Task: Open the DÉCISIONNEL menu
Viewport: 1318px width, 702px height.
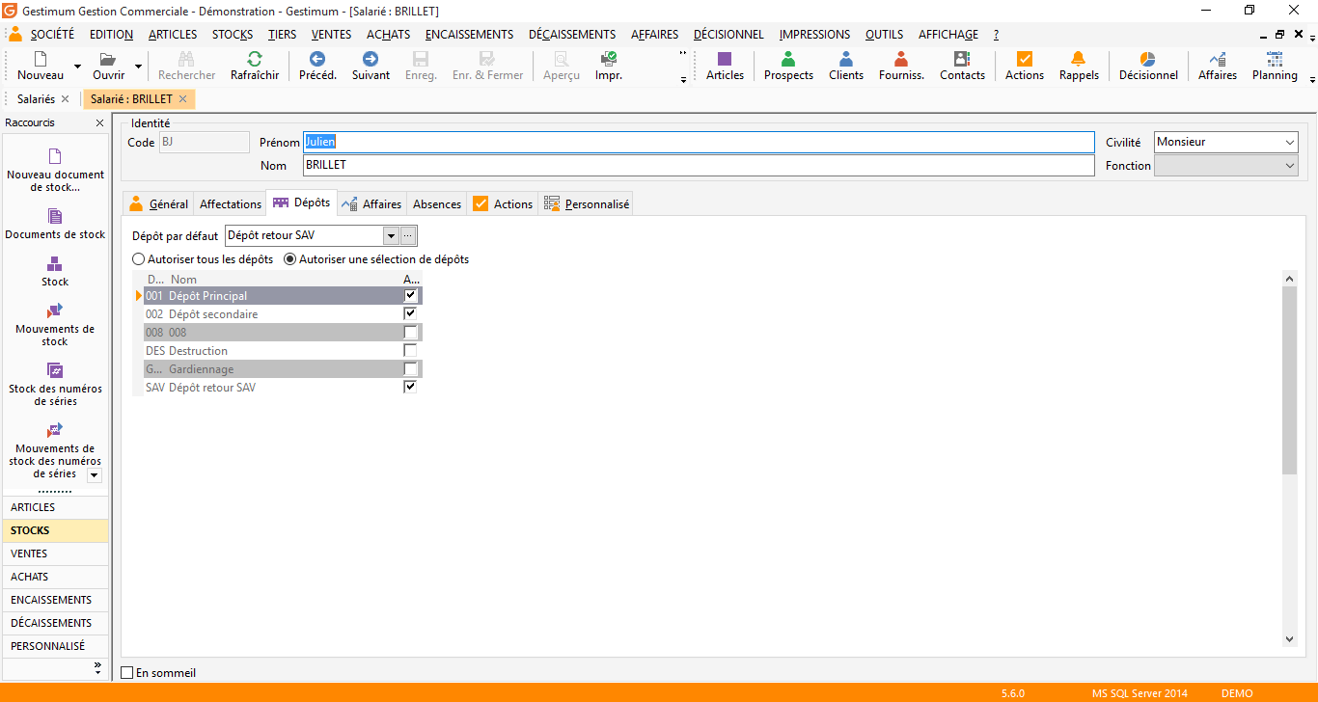Action: [728, 35]
